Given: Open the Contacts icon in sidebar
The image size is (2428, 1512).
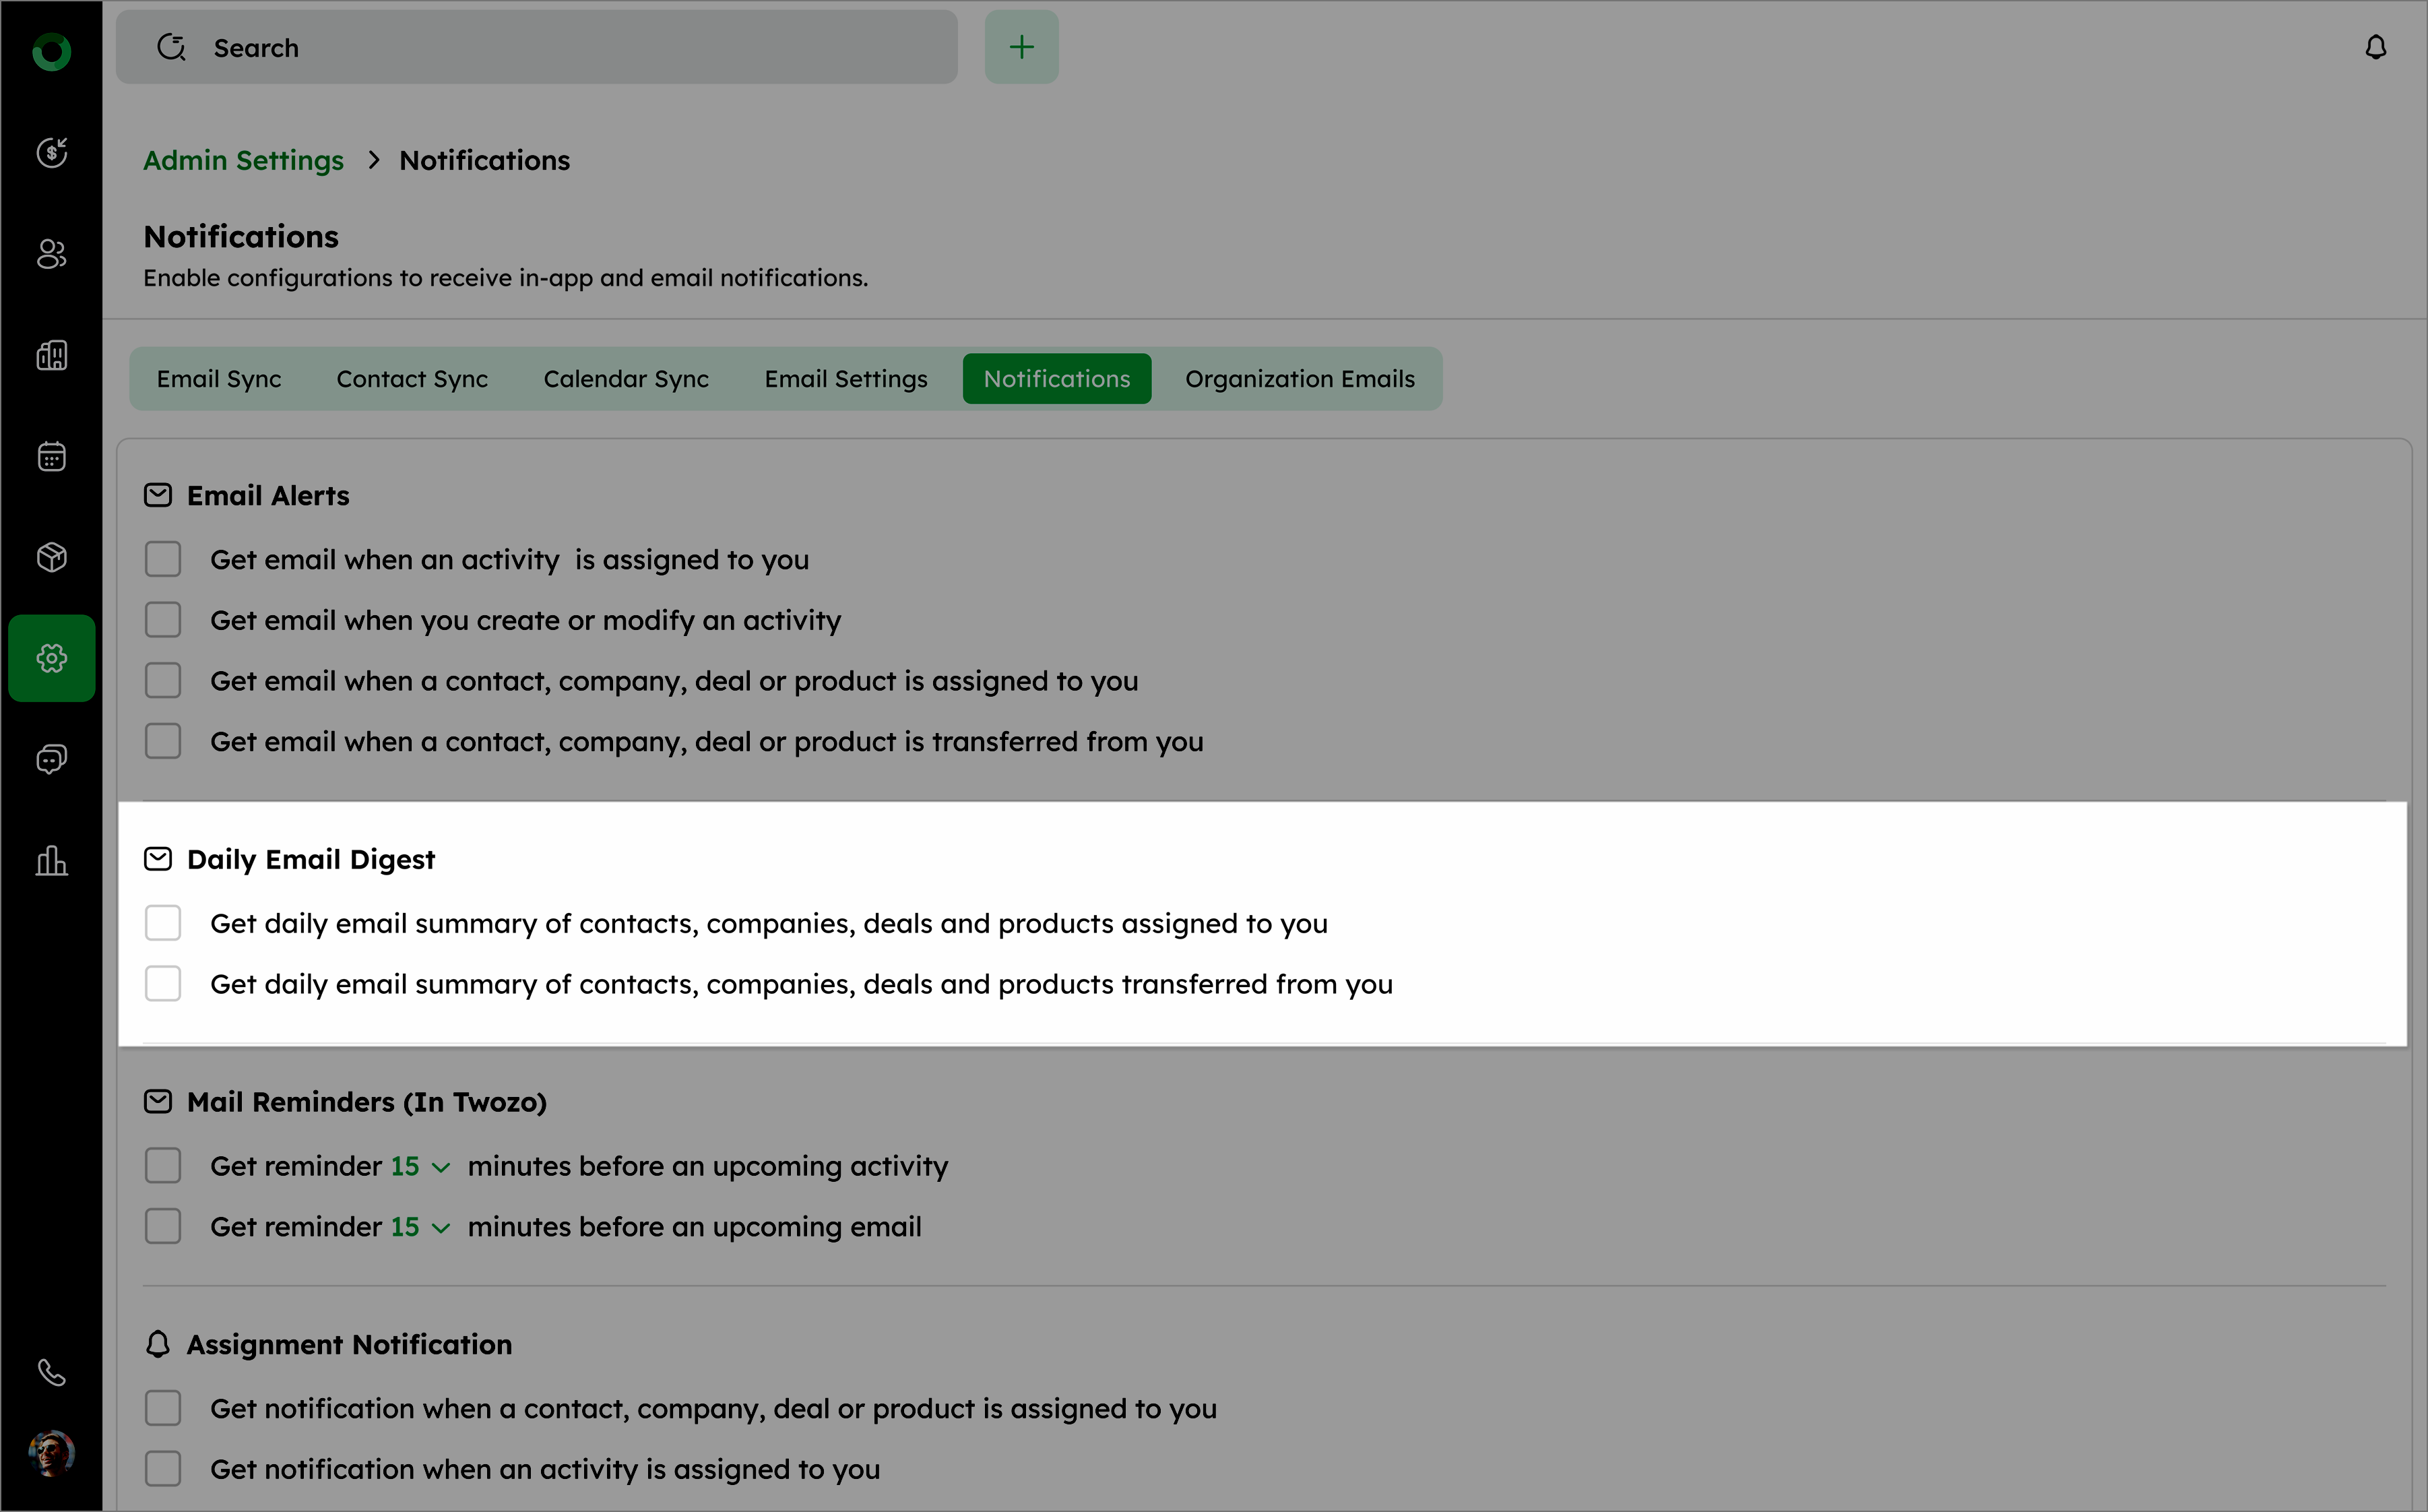Looking at the screenshot, I should pyautogui.click(x=51, y=254).
